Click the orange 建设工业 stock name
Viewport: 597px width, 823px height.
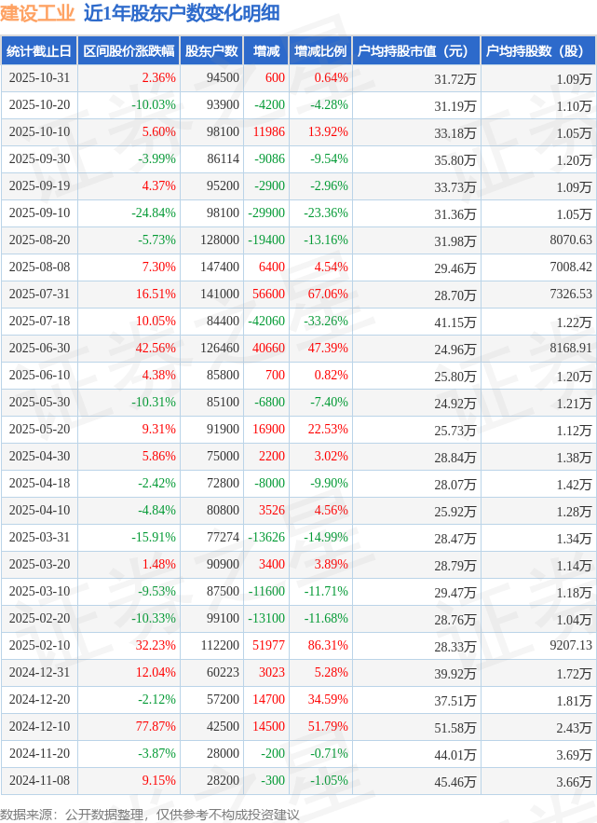tap(38, 14)
